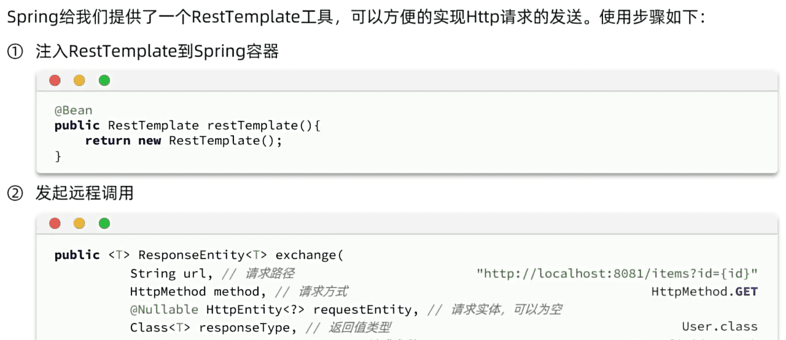Click the red dot of the exchange code block
786x340 pixels.
pos(55,223)
